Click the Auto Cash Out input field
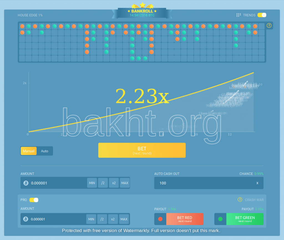 (x=205, y=183)
